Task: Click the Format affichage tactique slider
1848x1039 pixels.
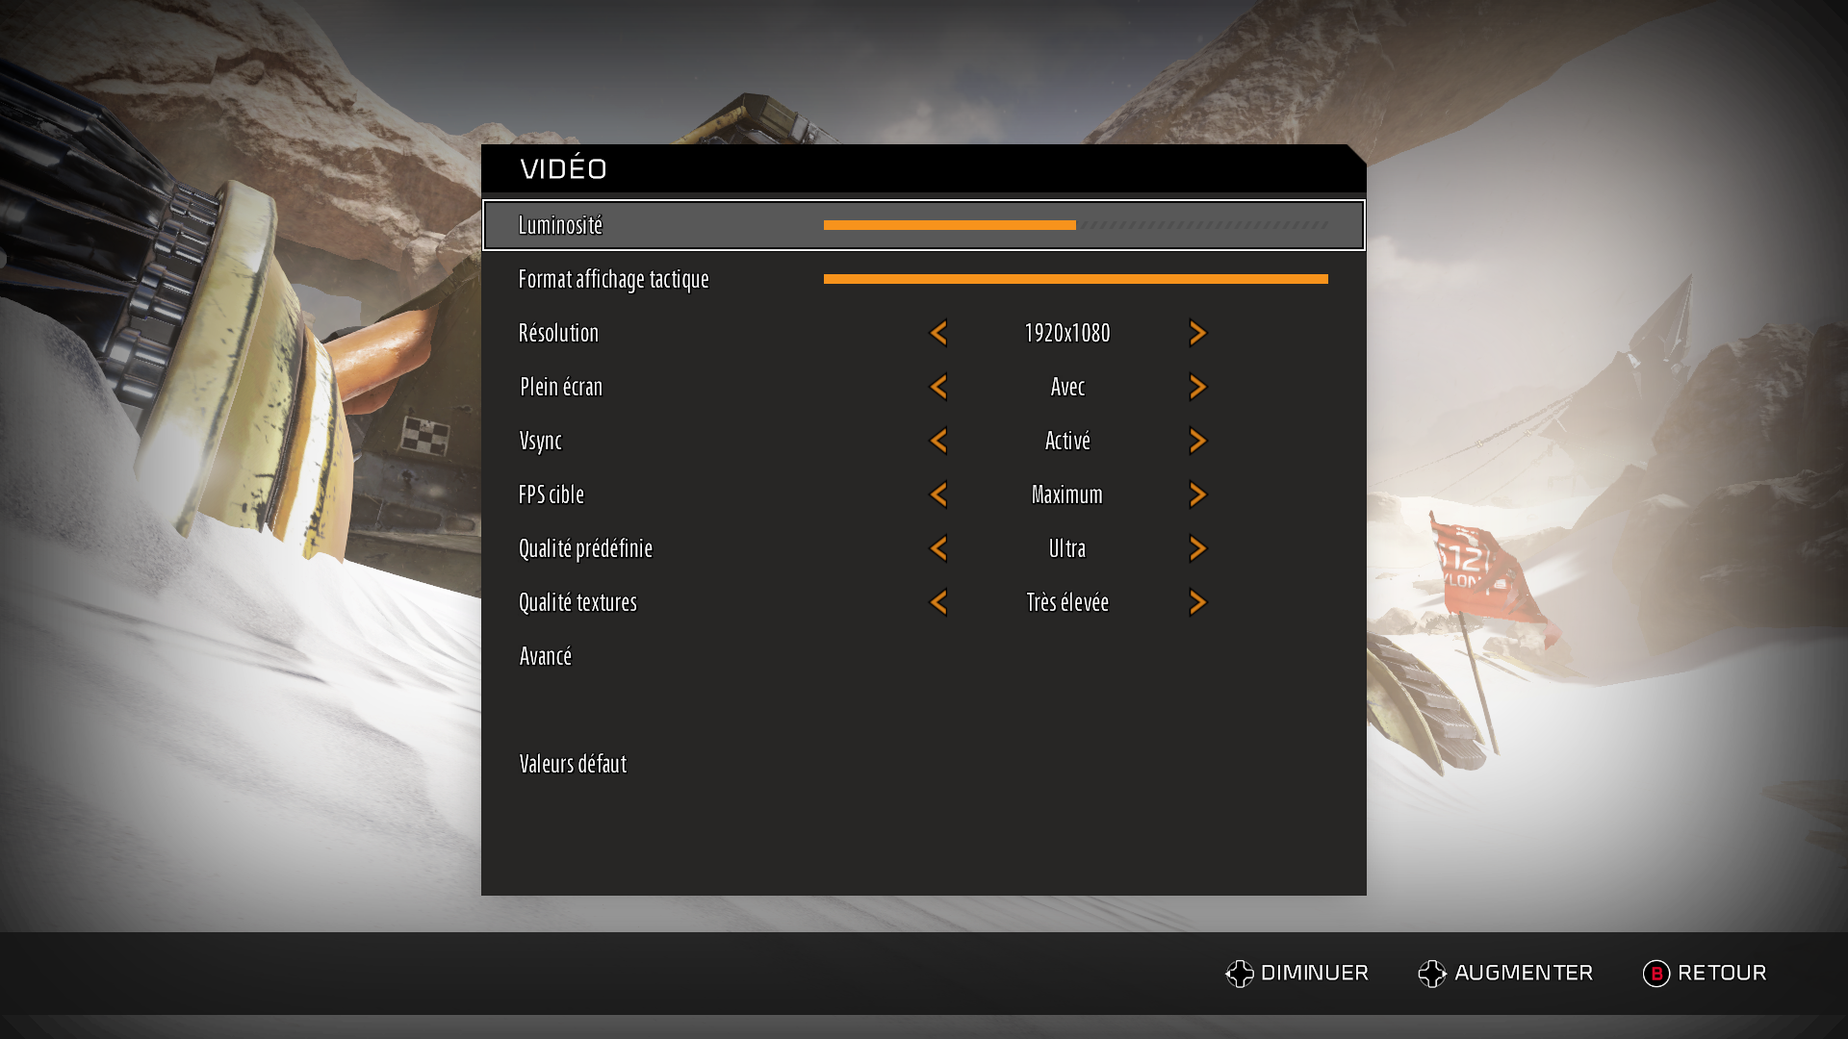Action: click(x=1076, y=279)
